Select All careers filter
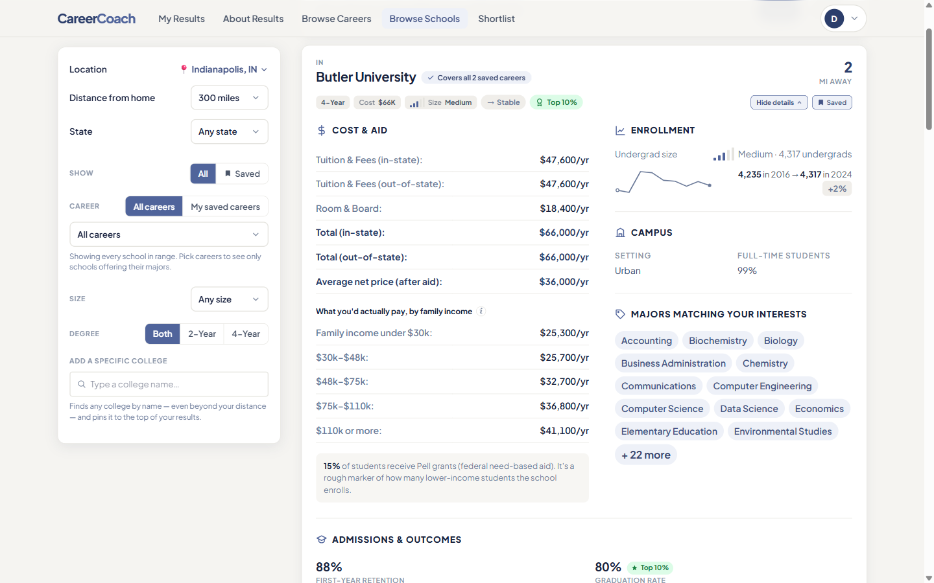The width and height of the screenshot is (934, 583). pyautogui.click(x=154, y=207)
